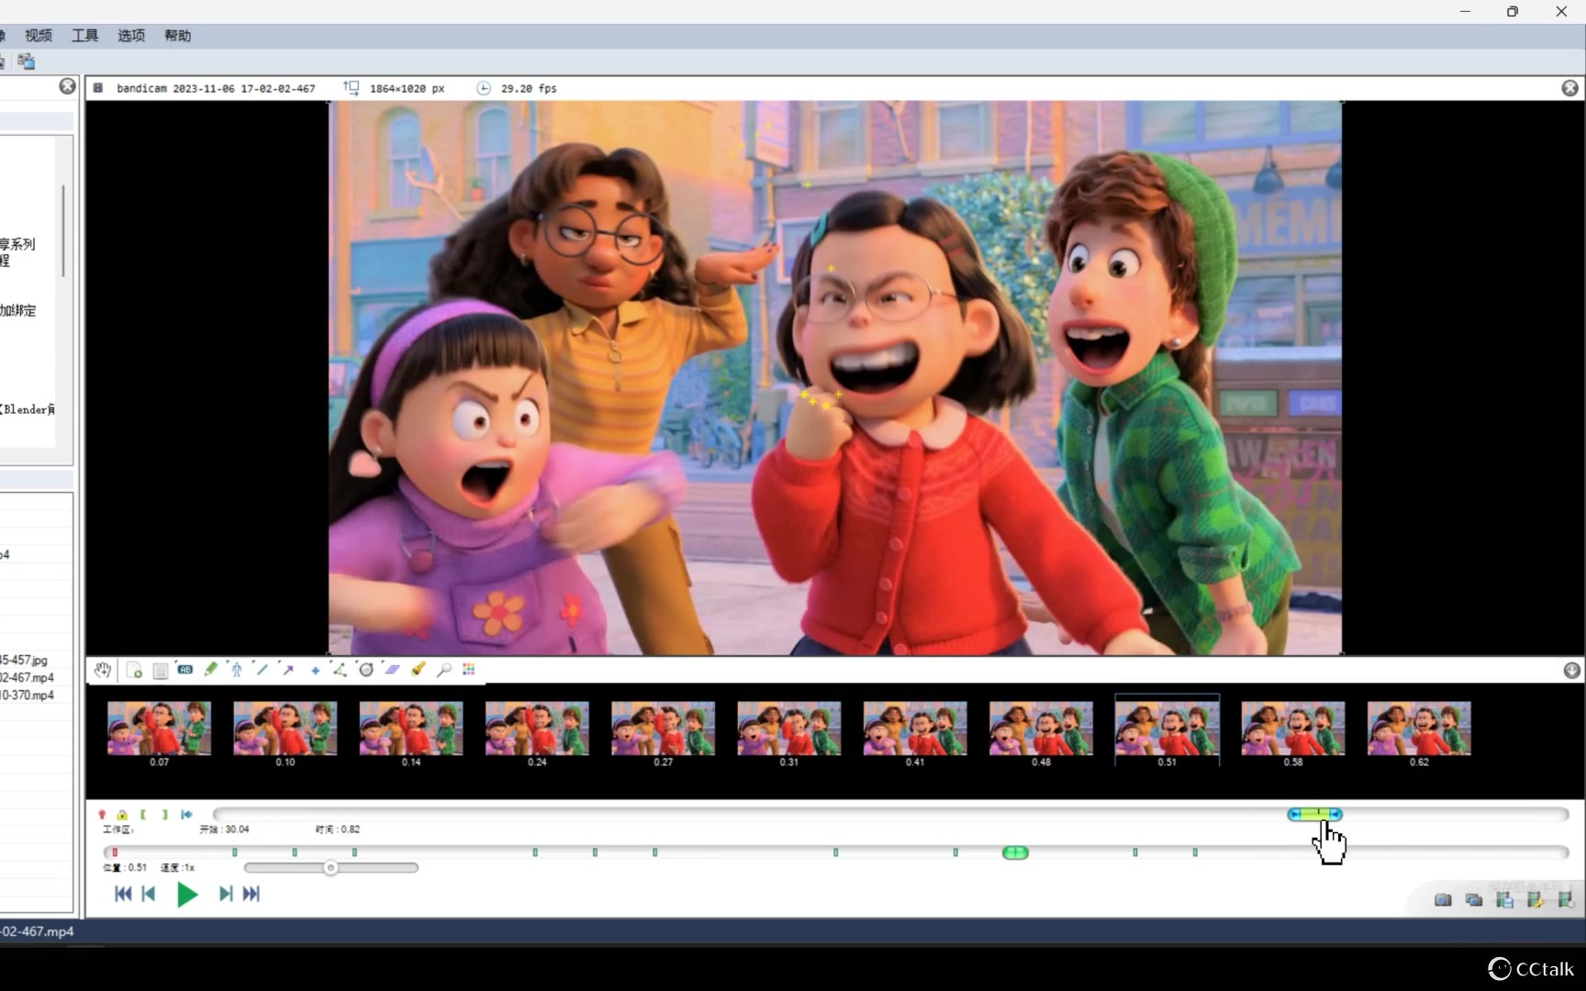Select key image thumbnail at 0.48

coord(1041,730)
